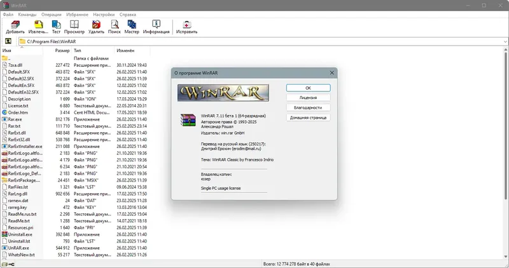The image size is (509, 268).
Task: Click the drive/key icon in status bar
Action: click(8, 264)
